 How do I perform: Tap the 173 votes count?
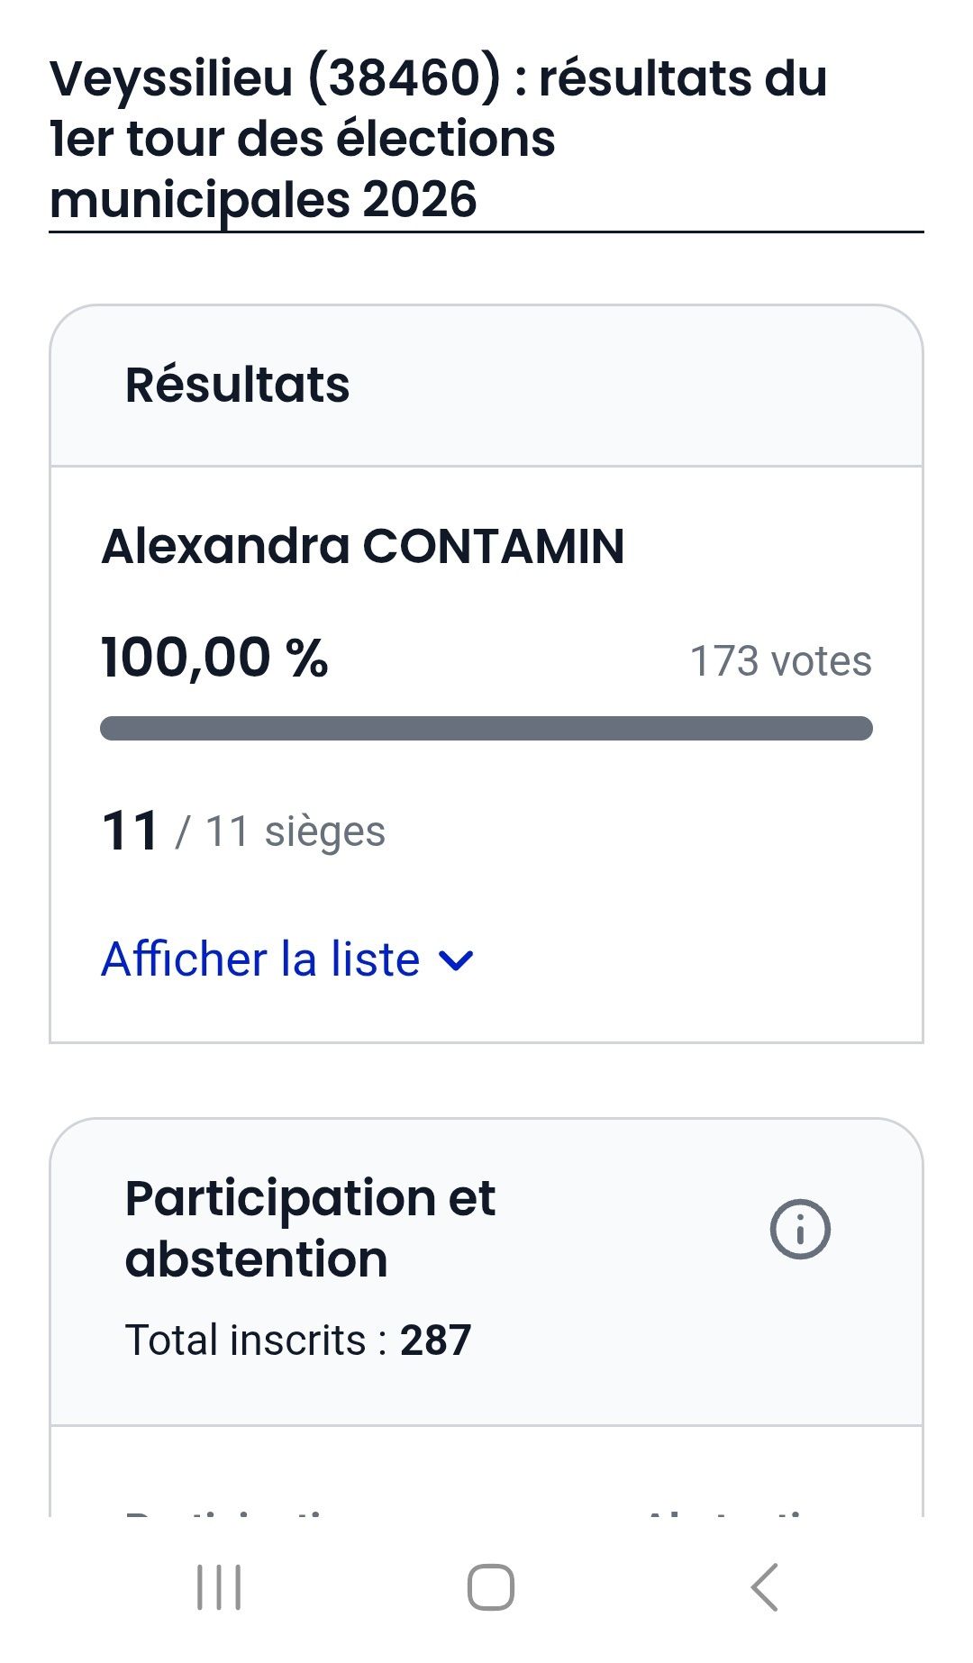779,661
